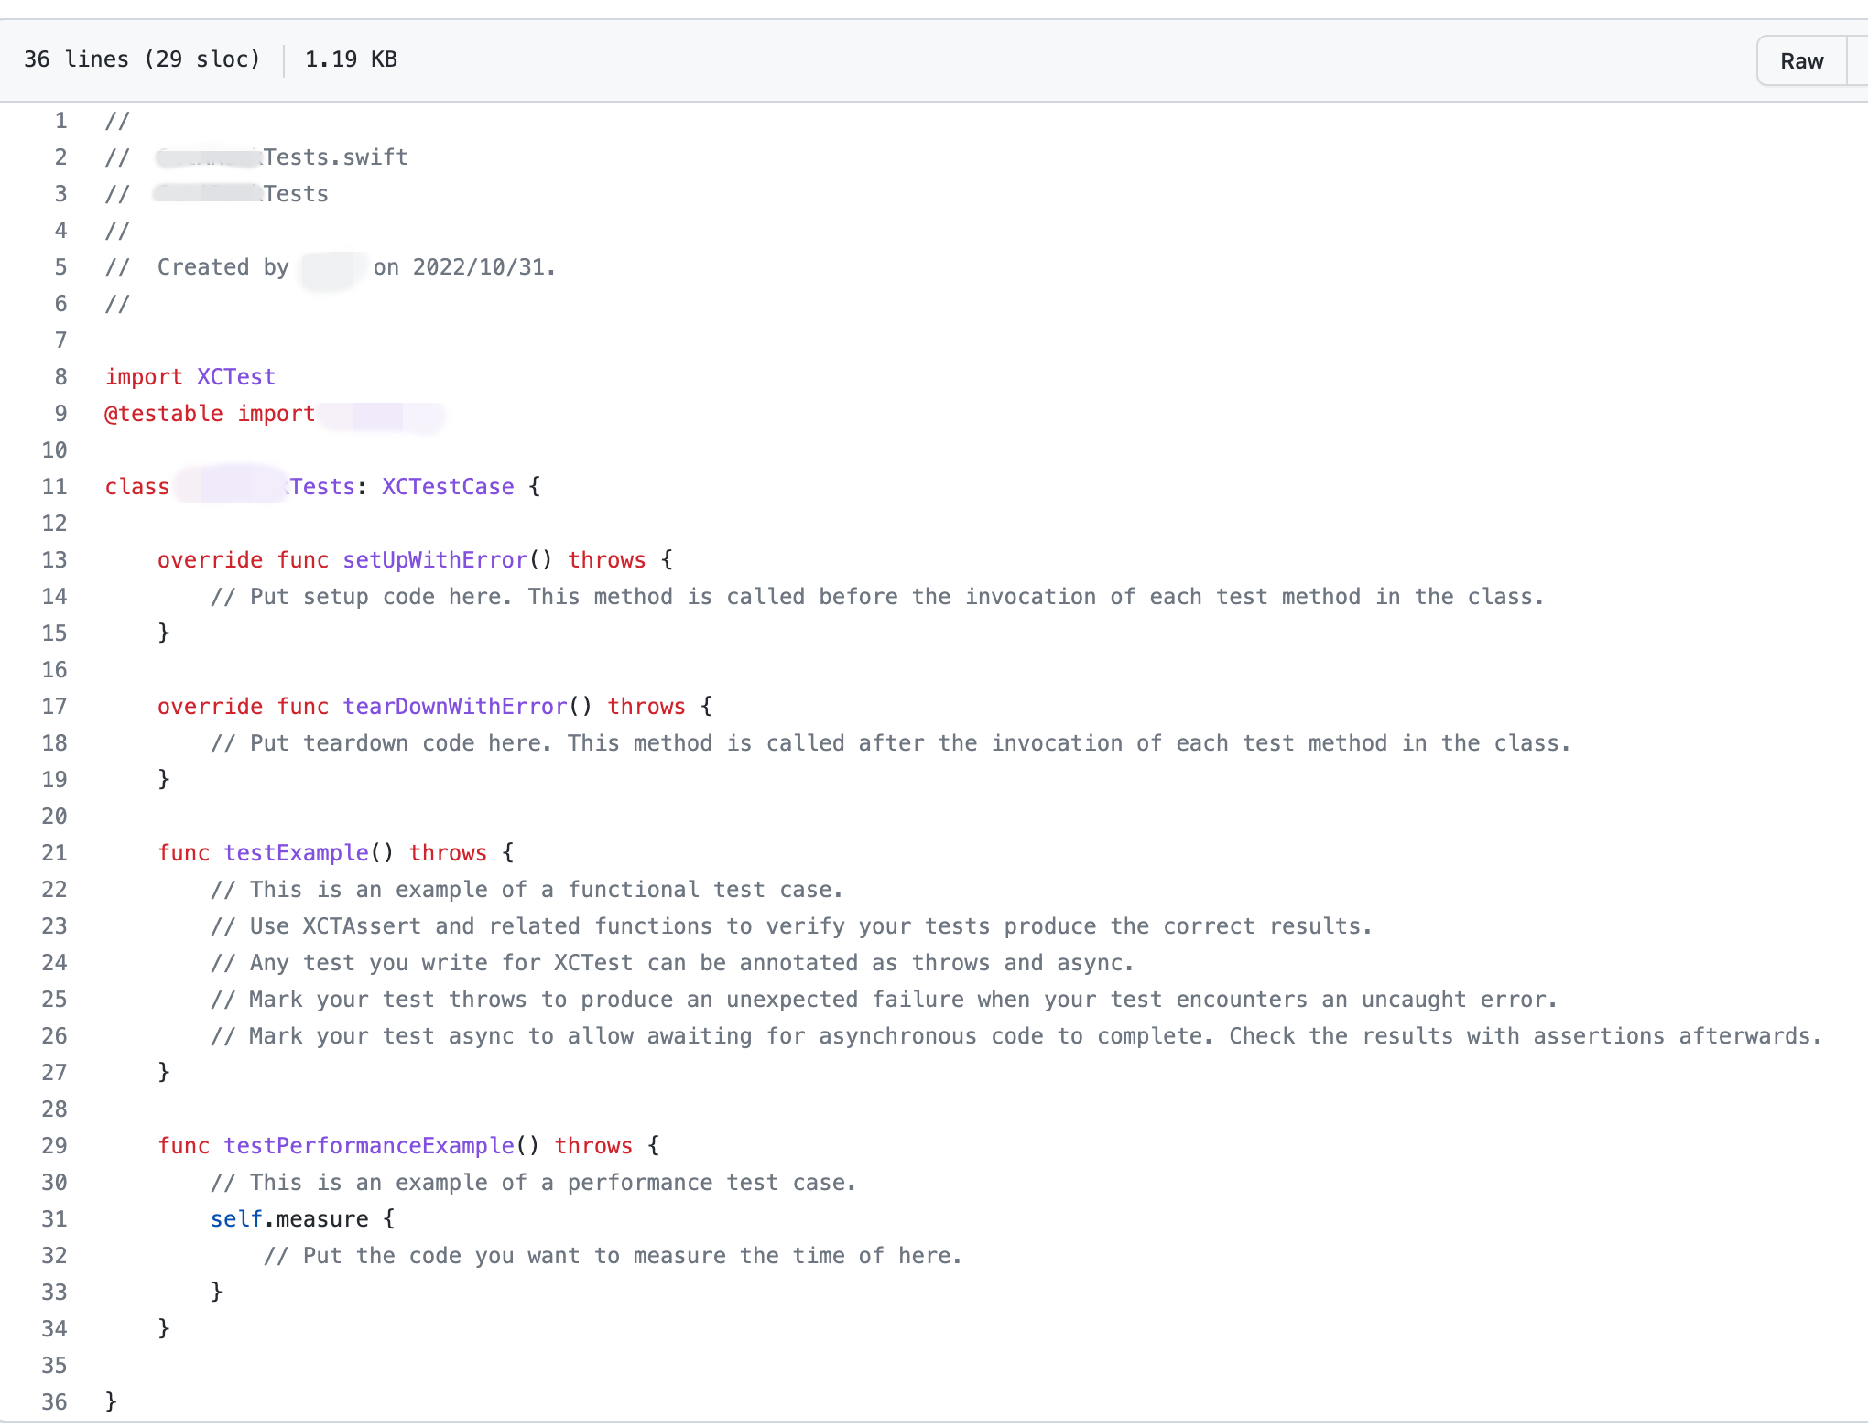Click the @testable attribute keyword

(x=164, y=414)
